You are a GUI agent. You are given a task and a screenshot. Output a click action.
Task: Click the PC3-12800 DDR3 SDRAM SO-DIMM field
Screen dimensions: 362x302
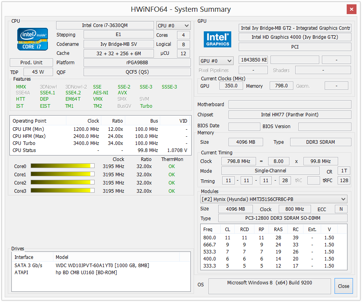coord(283,218)
